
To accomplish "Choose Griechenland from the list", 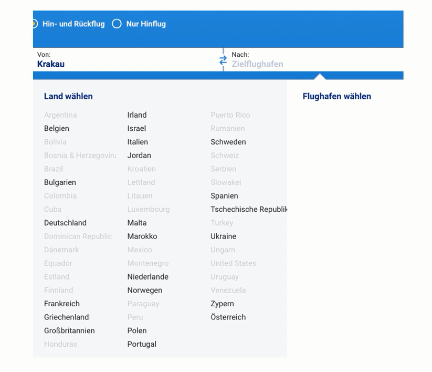I will 66,317.
